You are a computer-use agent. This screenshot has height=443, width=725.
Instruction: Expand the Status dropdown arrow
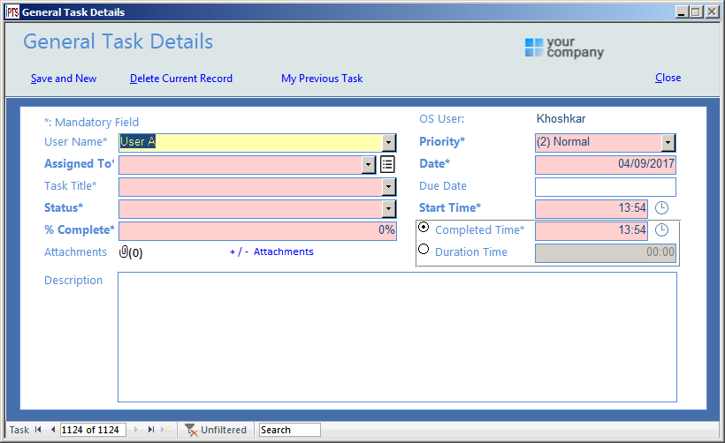(x=388, y=209)
